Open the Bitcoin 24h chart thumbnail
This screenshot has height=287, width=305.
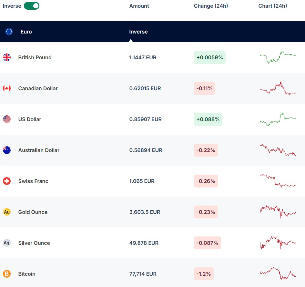(x=278, y=274)
